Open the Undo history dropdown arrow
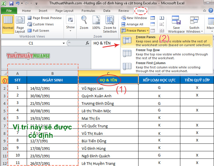Viewport: 214px width, 166px height. (22, 3)
